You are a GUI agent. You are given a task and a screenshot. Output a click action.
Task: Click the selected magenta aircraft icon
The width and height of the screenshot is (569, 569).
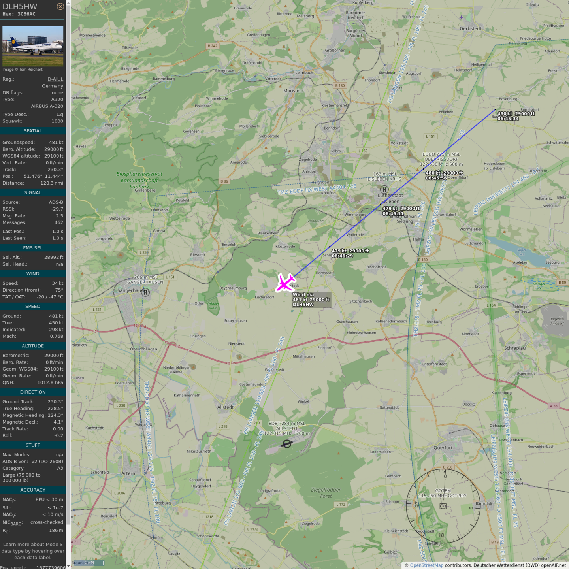285,283
